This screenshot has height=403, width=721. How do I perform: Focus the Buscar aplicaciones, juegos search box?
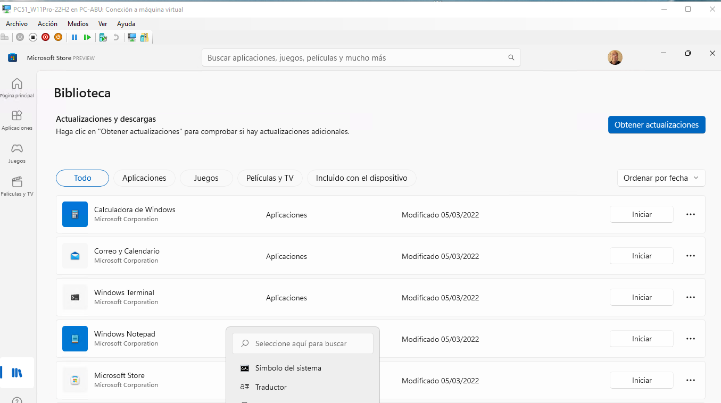pyautogui.click(x=361, y=57)
